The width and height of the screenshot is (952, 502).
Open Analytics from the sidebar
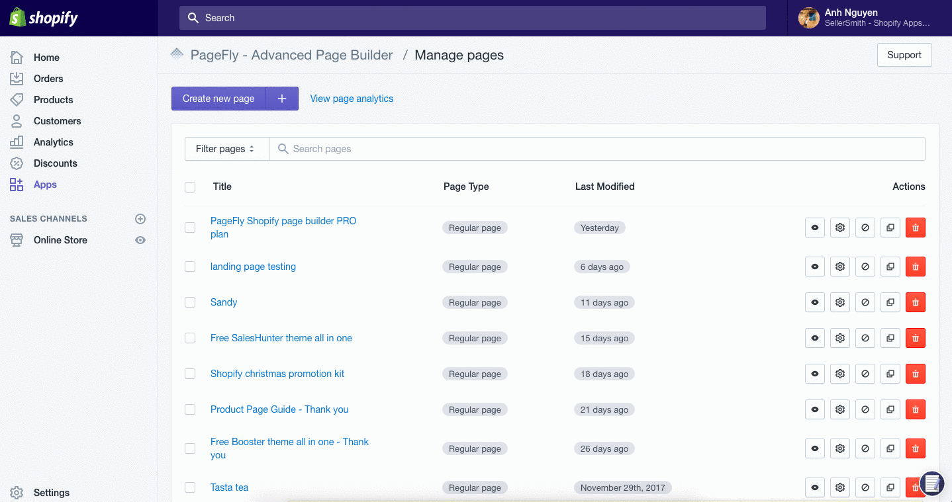click(53, 142)
